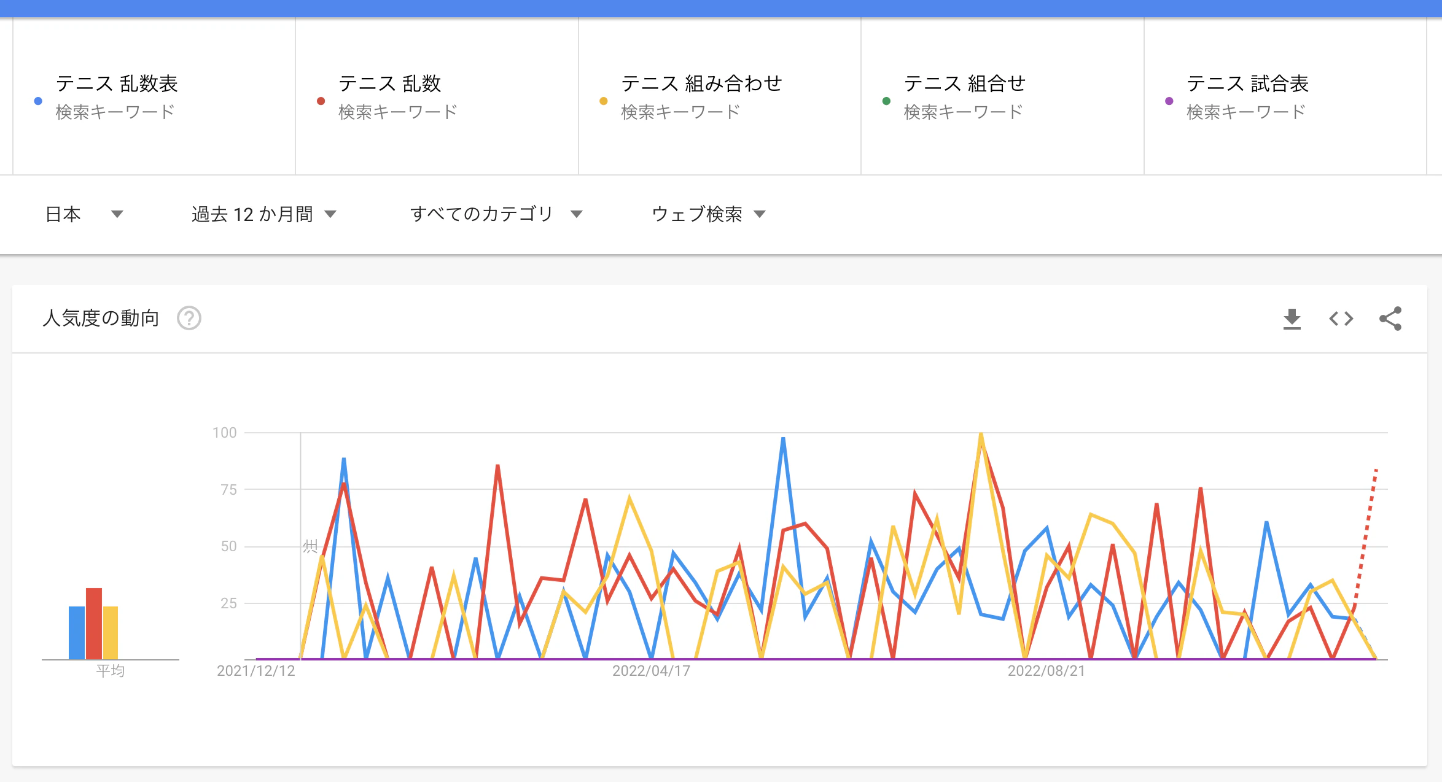Select the テニス 組合せ search term
The height and width of the screenshot is (782, 1442).
(x=965, y=83)
